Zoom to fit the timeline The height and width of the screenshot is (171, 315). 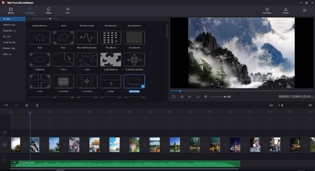pos(271,105)
